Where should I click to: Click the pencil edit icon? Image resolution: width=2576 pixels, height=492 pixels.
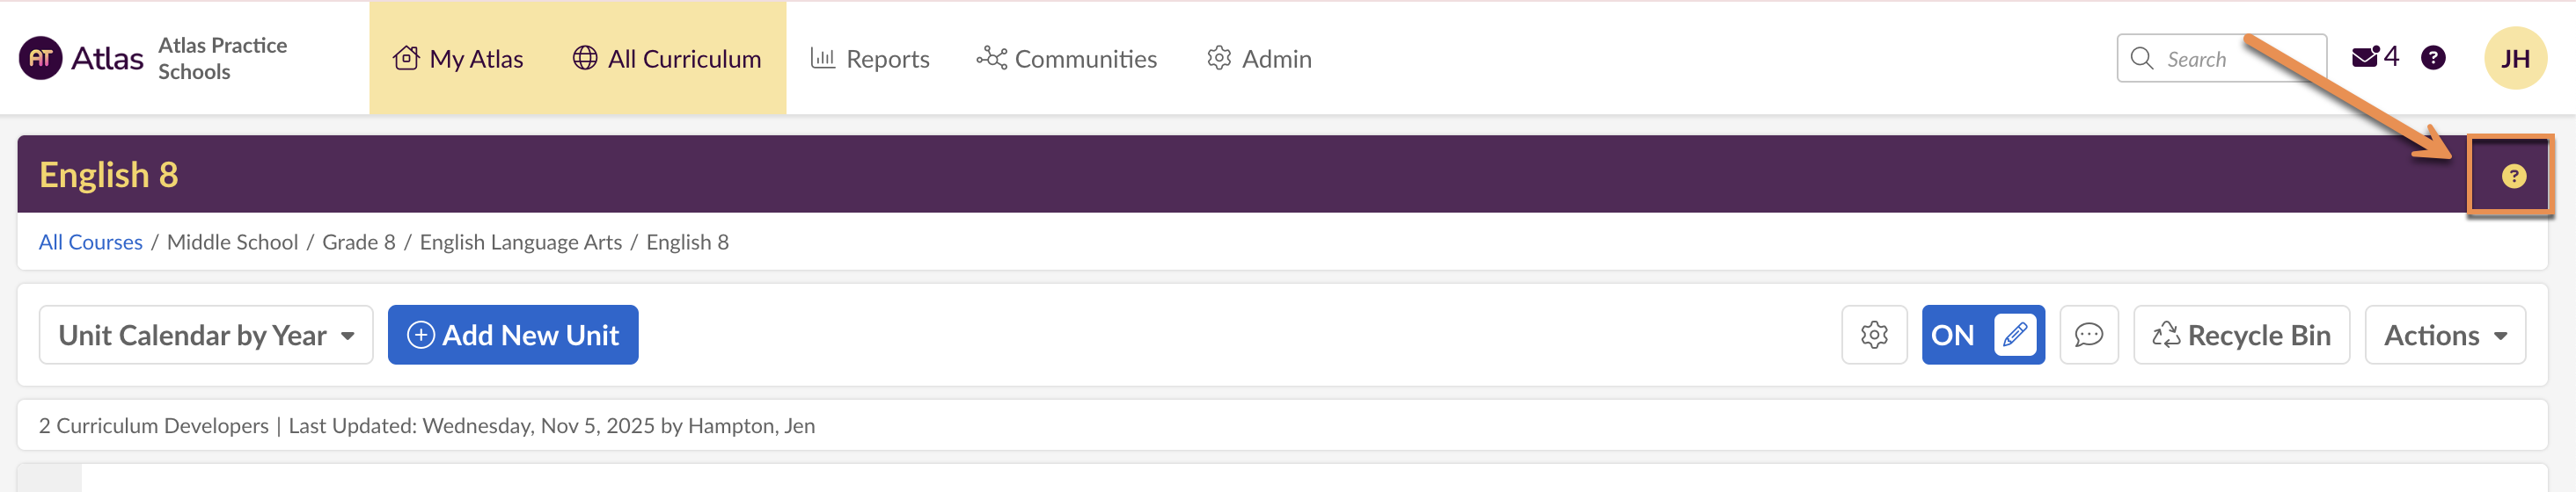pyautogui.click(x=2014, y=335)
